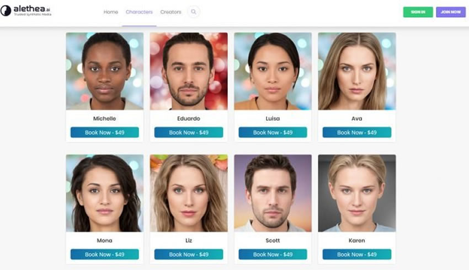
Task: Click Ava's Book Now button
Action: pyautogui.click(x=357, y=132)
